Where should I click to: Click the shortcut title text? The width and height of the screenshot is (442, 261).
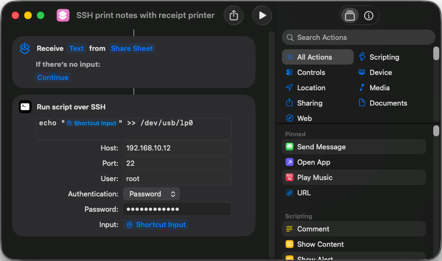145,15
